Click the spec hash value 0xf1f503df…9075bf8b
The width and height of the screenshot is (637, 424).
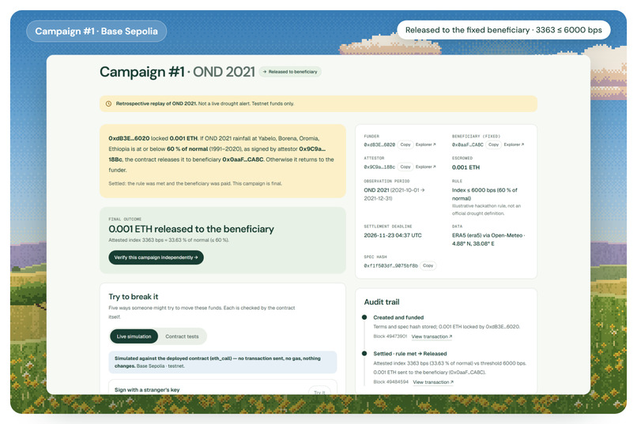coord(390,266)
